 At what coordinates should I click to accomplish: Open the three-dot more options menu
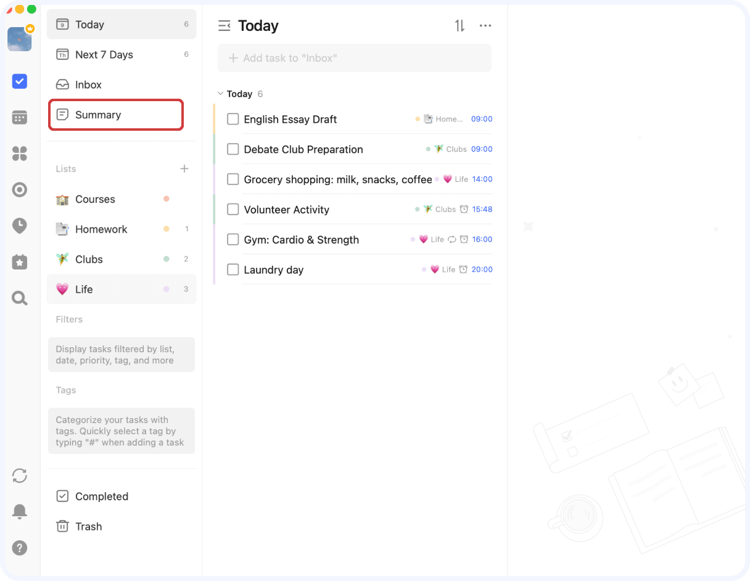[485, 26]
